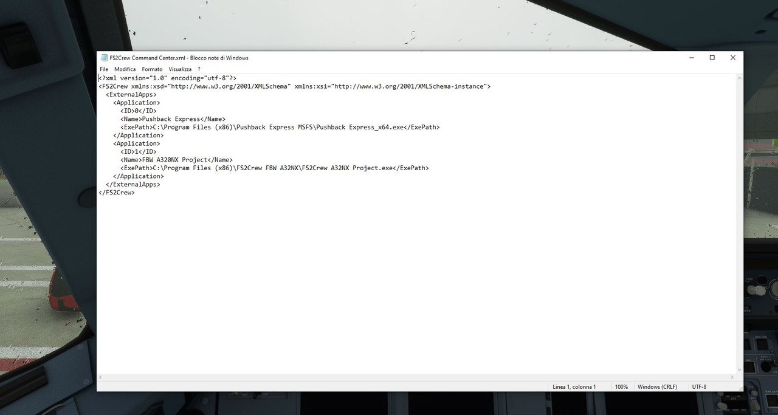Click UTF-8 encoding status entry
The width and height of the screenshot is (778, 415).
point(699,386)
